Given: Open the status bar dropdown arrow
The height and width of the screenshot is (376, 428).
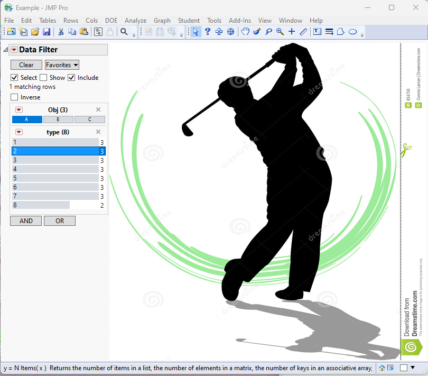Looking at the screenshot, I should (413, 368).
